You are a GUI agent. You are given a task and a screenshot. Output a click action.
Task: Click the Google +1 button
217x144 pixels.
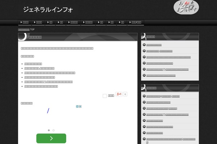tap(119, 94)
